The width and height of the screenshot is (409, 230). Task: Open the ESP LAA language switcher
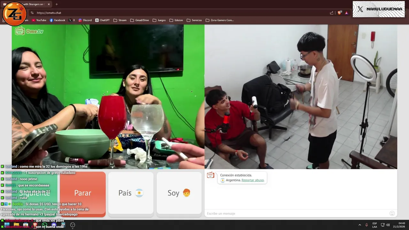pos(374,225)
